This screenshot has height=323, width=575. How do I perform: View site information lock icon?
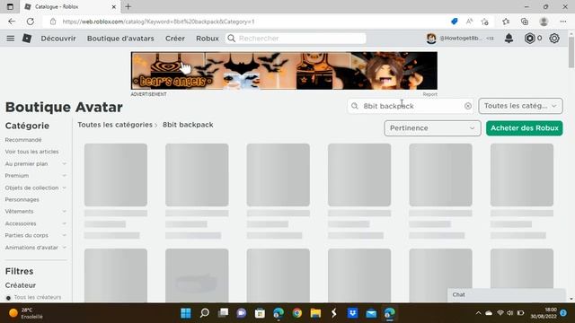[x=53, y=22]
